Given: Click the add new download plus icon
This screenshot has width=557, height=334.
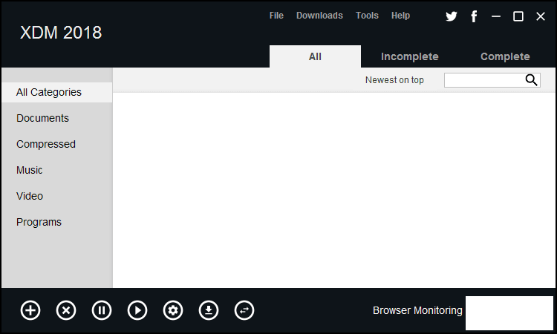Looking at the screenshot, I should (30, 310).
